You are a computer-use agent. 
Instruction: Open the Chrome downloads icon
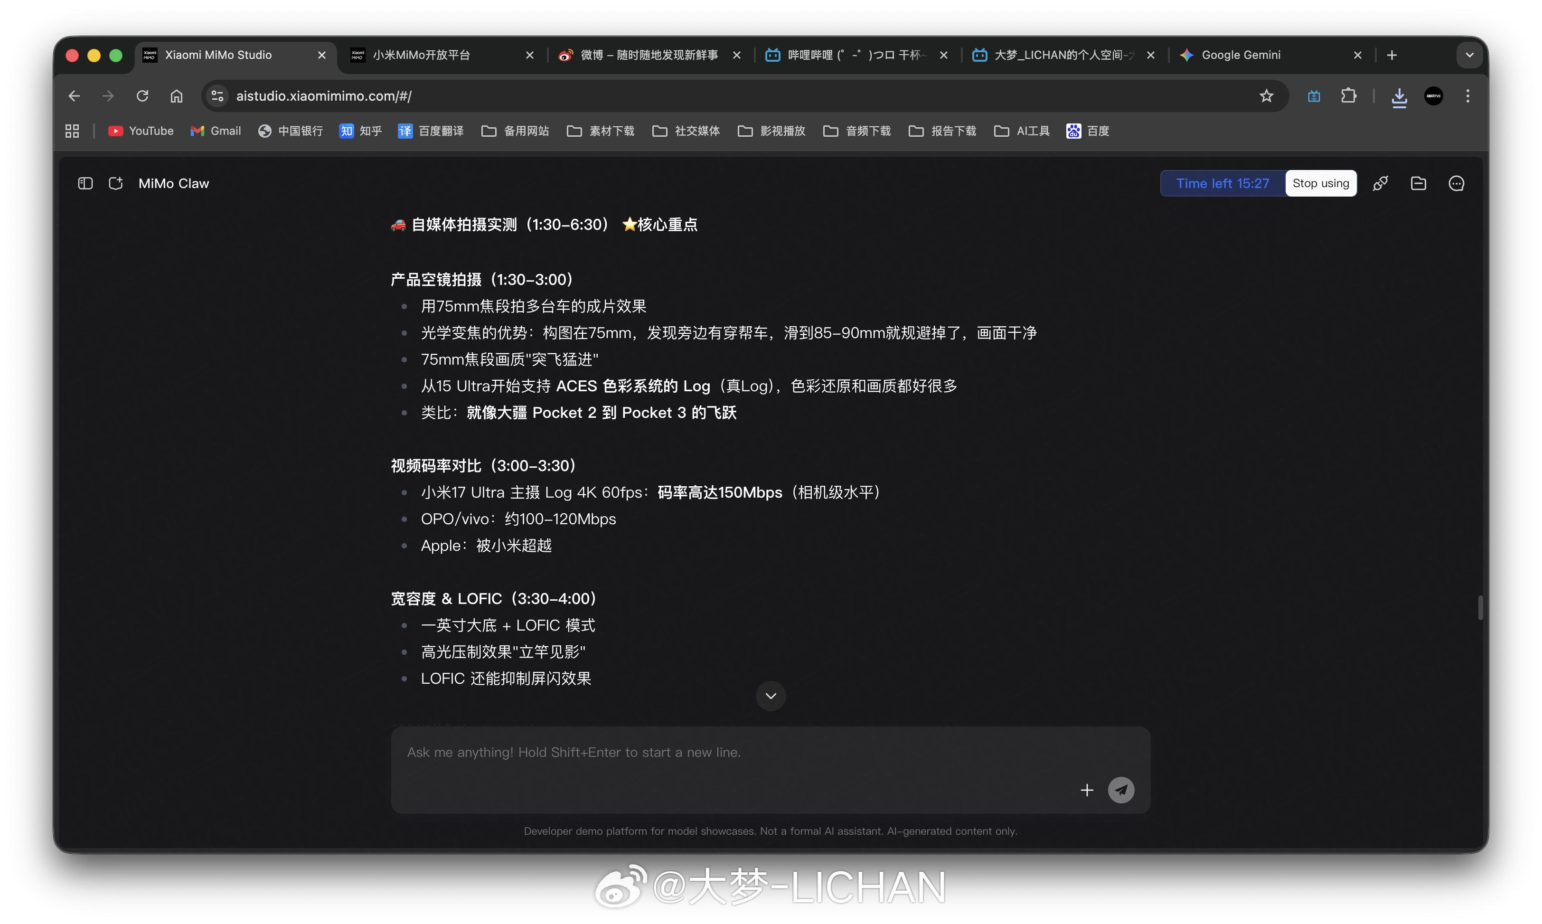(x=1399, y=96)
